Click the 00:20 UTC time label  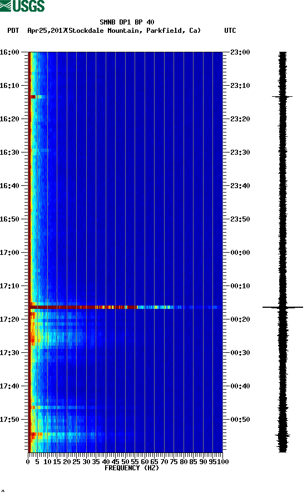pyautogui.click(x=240, y=319)
